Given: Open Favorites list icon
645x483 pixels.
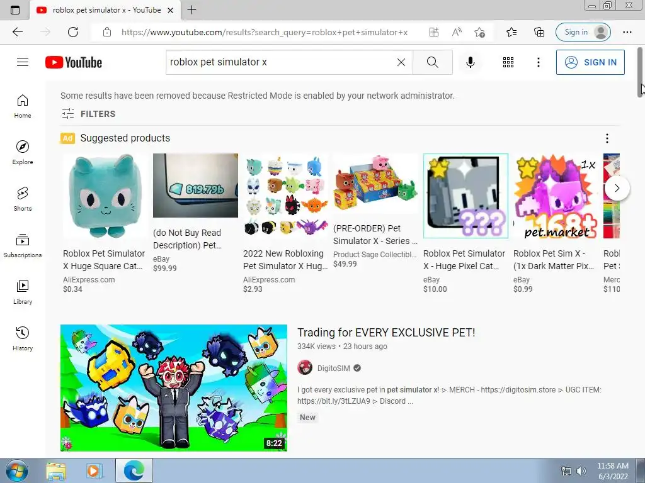Looking at the screenshot, I should [511, 32].
